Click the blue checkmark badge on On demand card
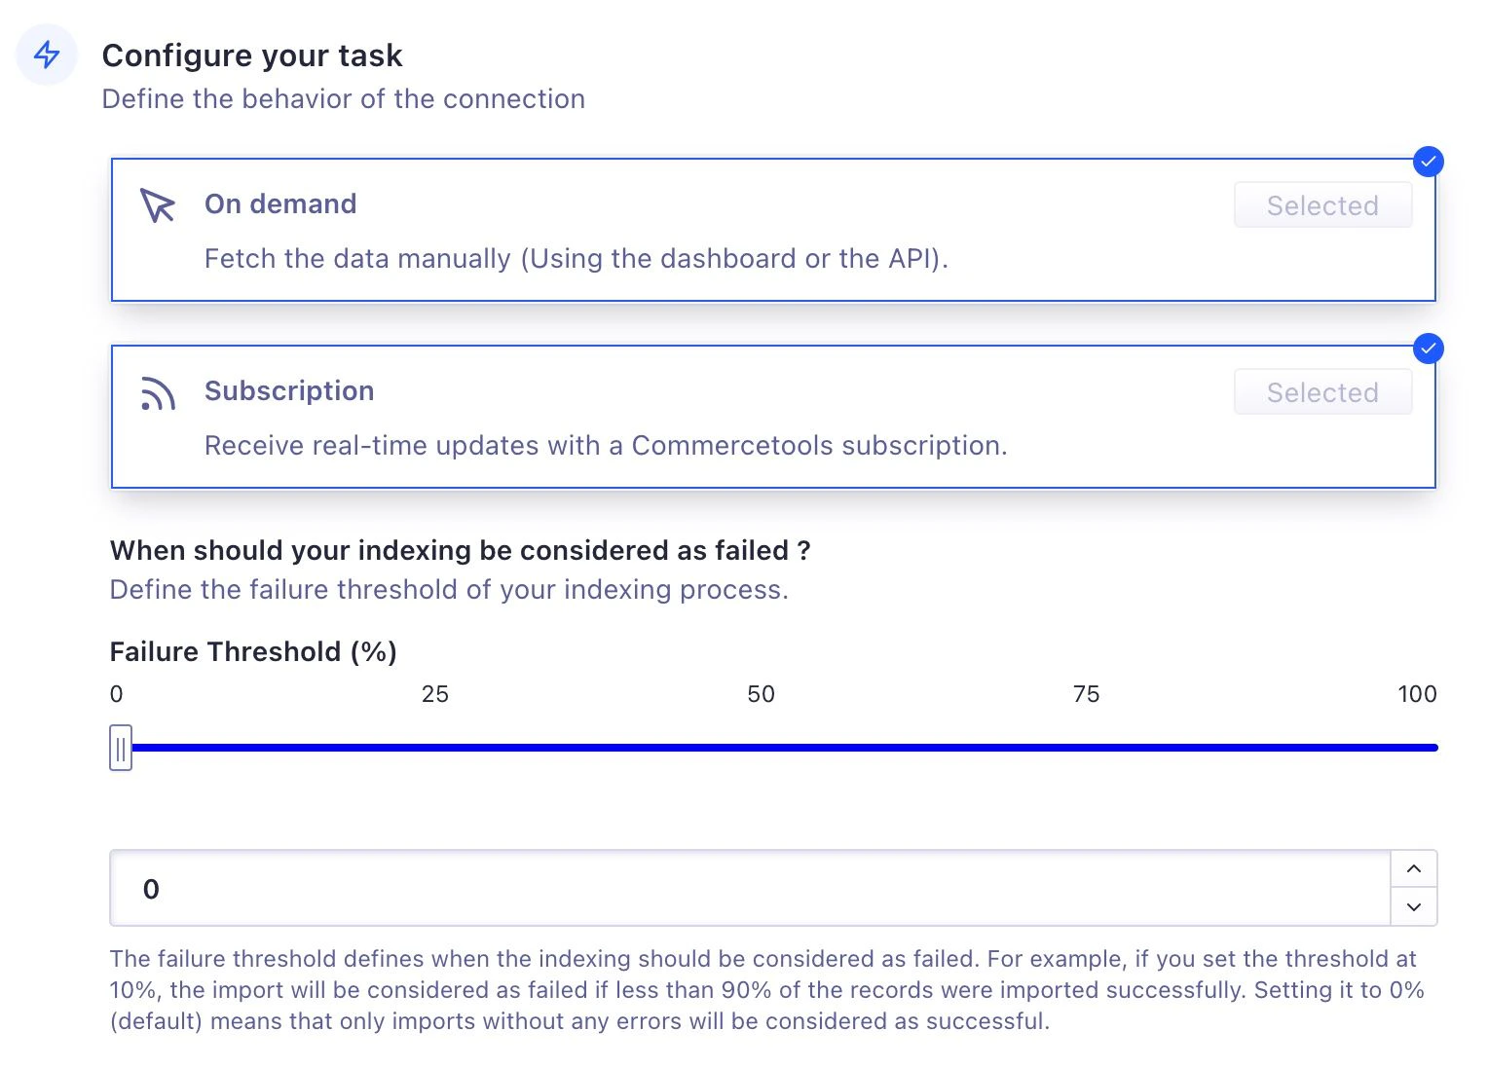Image resolution: width=1488 pixels, height=1067 pixels. (1428, 162)
